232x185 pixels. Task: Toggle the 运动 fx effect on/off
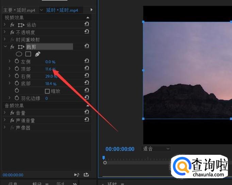12,25
